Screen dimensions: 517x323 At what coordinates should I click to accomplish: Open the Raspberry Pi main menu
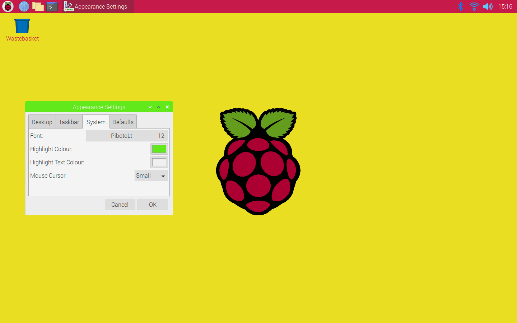tap(8, 6)
